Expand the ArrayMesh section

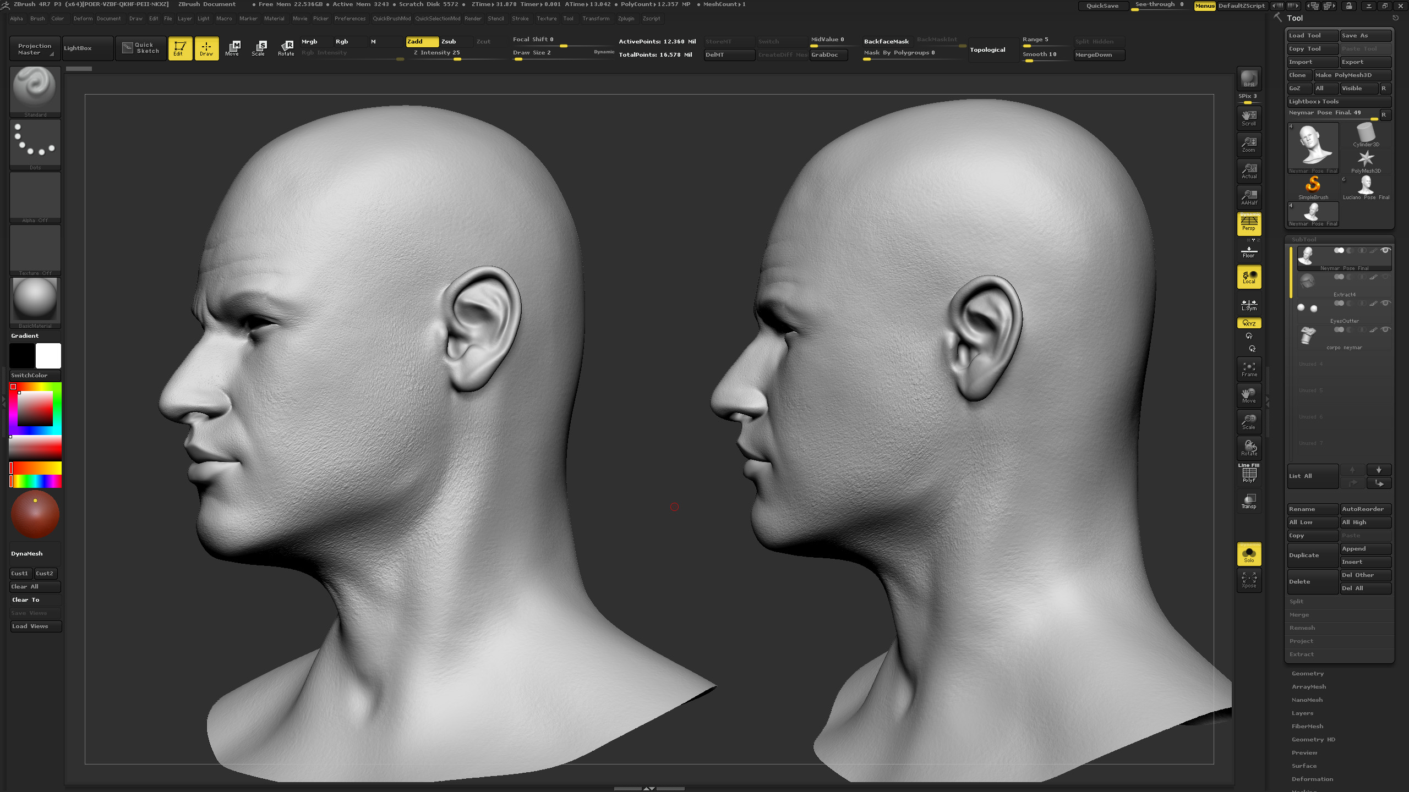tap(1309, 687)
